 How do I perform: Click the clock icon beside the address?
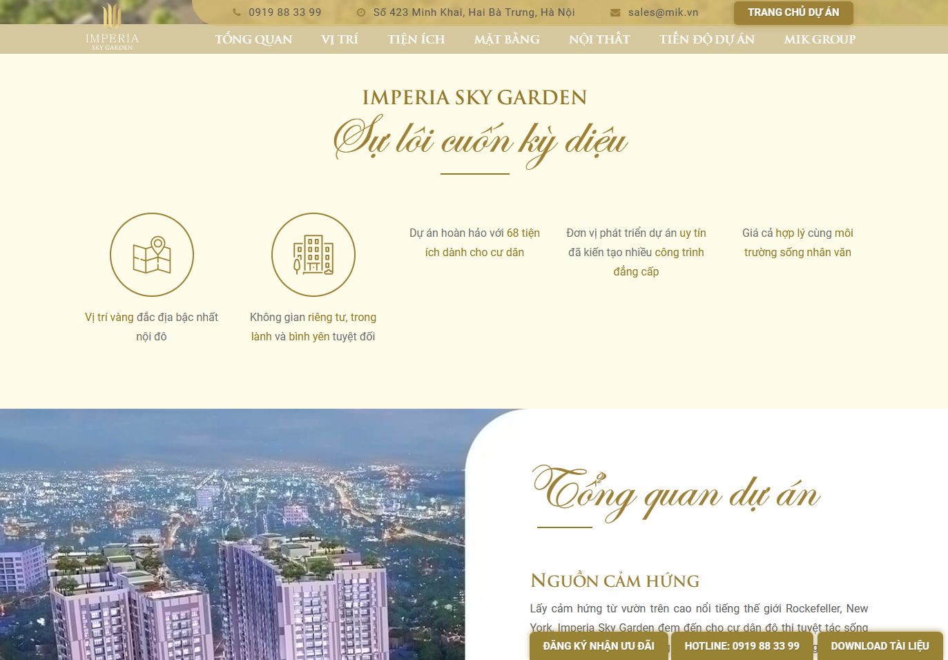point(361,12)
